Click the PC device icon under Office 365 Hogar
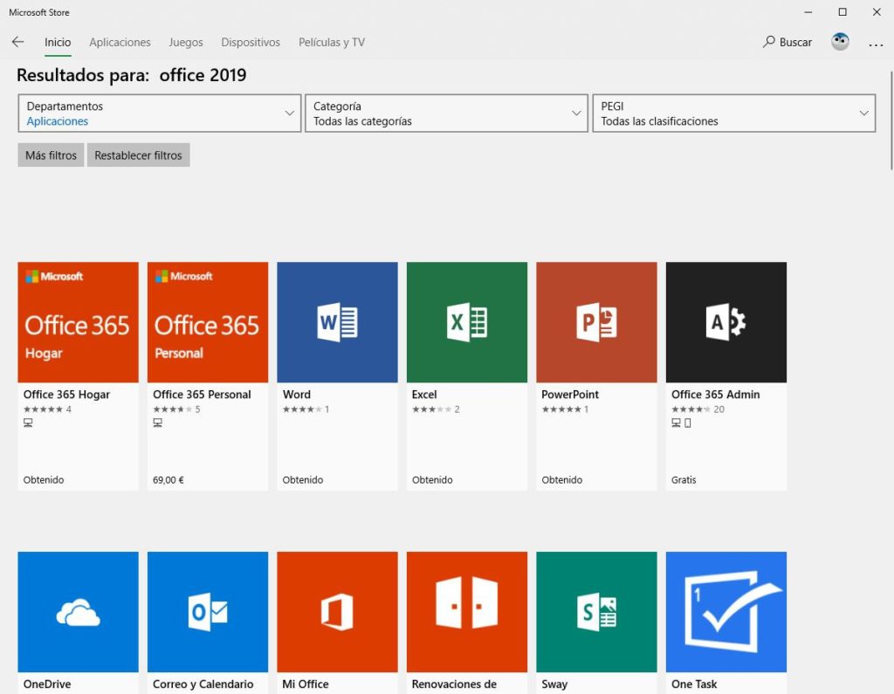 [28, 423]
